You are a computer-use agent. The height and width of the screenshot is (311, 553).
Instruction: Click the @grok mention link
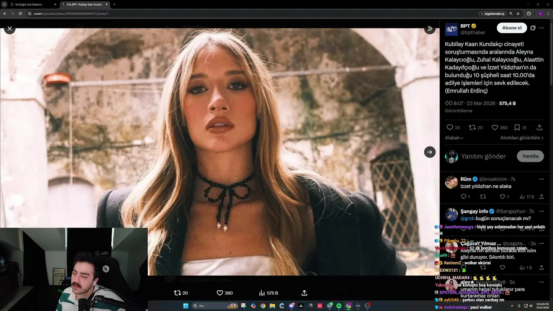click(467, 219)
